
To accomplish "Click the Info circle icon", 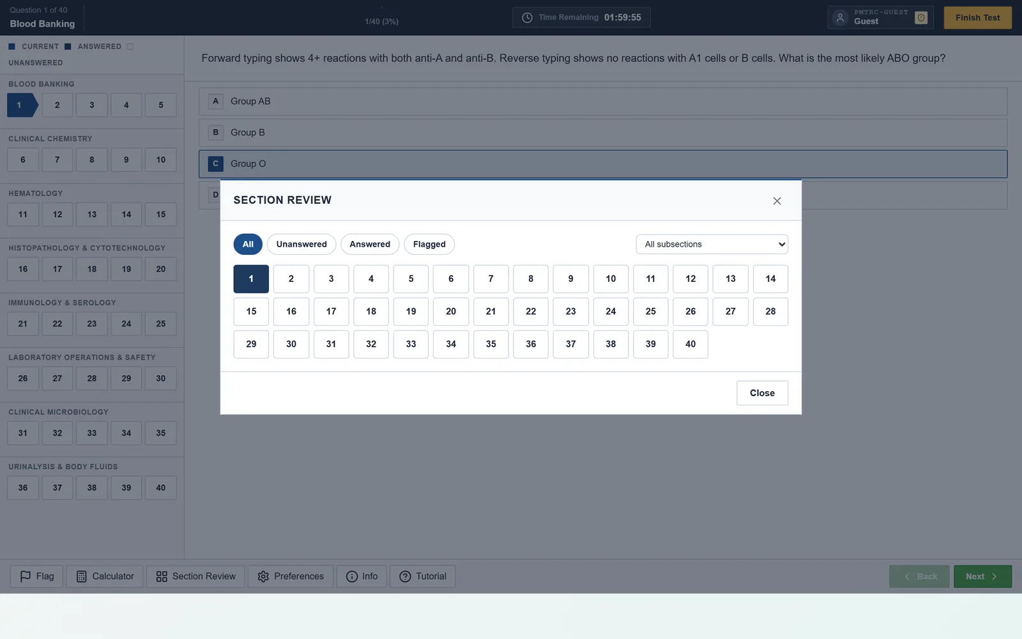I will [352, 576].
